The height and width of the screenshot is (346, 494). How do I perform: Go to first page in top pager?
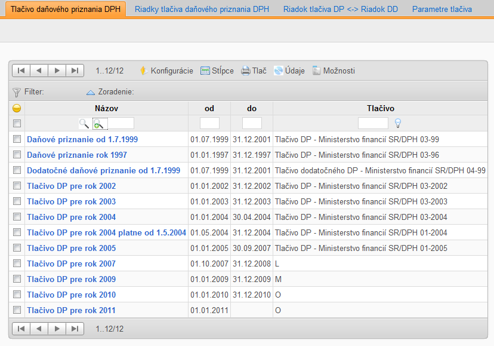[x=21, y=71]
